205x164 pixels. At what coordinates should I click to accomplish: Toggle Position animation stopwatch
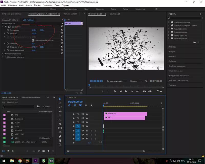tap(8, 30)
